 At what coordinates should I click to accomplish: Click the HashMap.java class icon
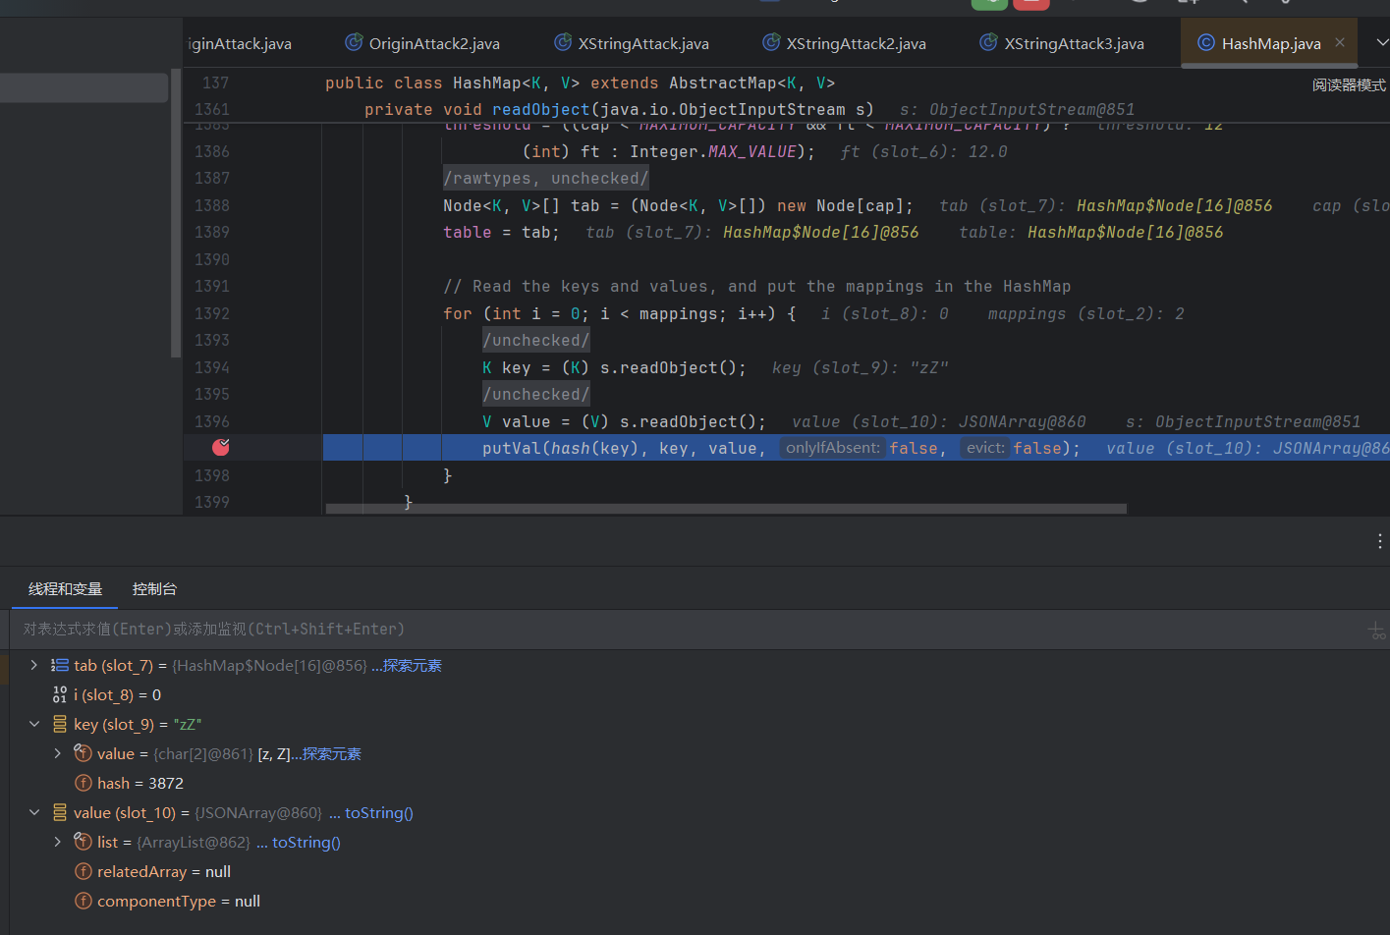coord(1205,43)
